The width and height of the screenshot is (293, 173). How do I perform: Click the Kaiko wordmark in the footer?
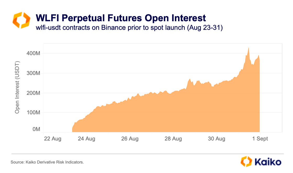click(x=267, y=161)
